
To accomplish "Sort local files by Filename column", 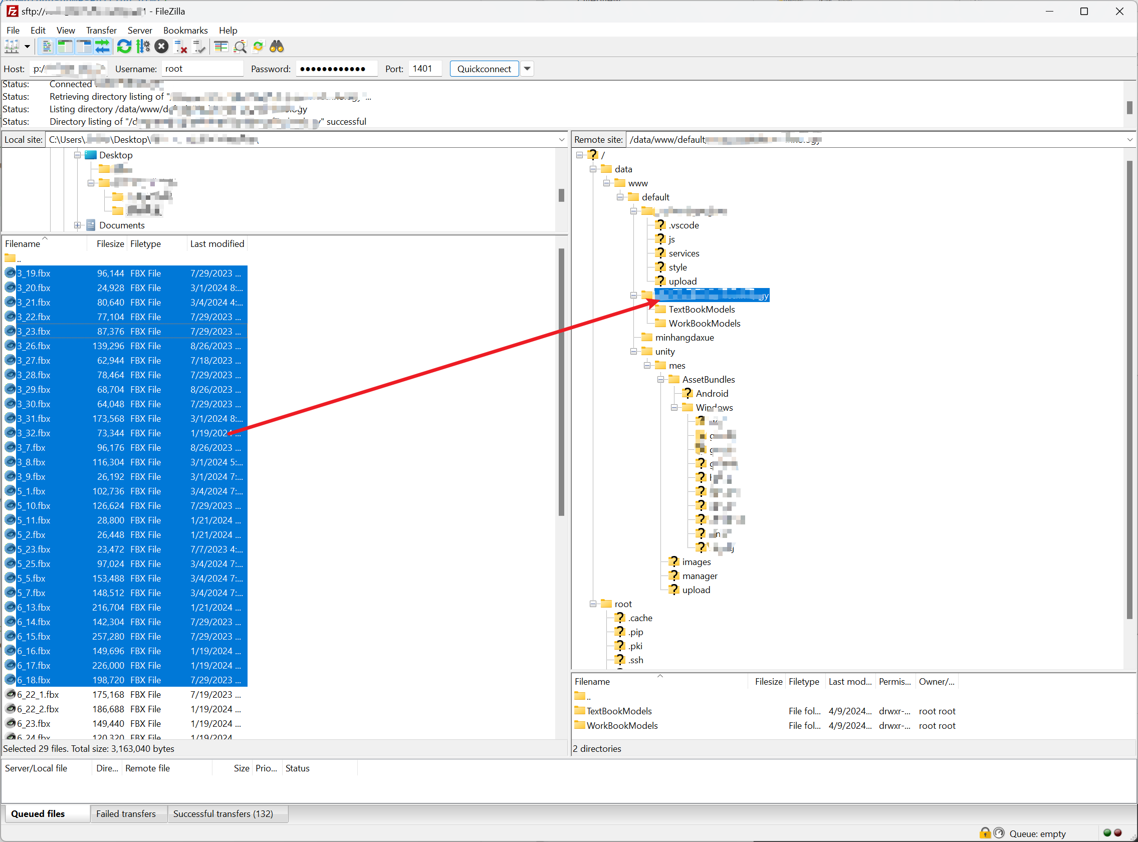I will tap(45, 243).
